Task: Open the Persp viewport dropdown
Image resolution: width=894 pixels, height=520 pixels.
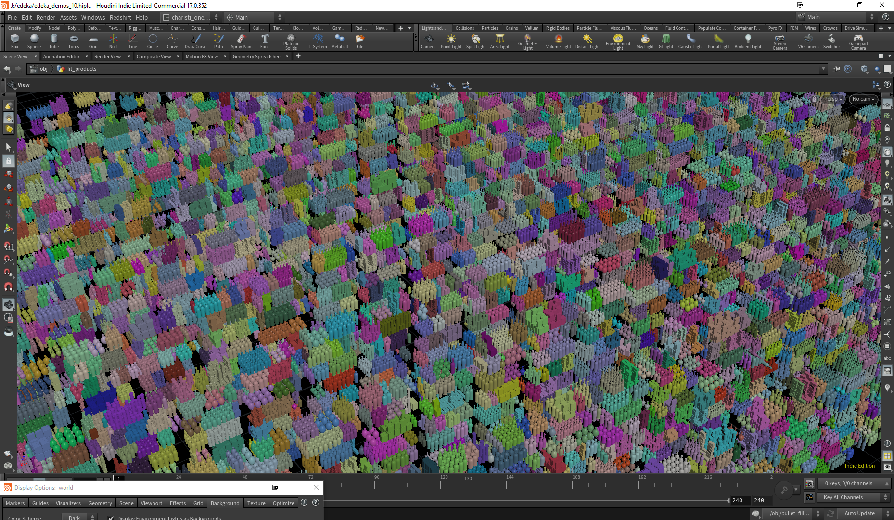Action: tap(833, 99)
